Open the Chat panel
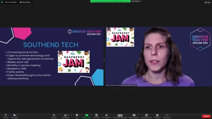Image resolution: width=212 pixels, height=119 pixels. coord(77,116)
